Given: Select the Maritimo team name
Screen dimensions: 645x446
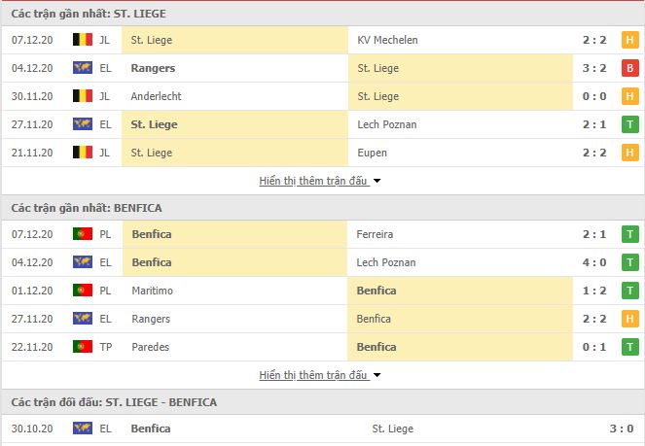Looking at the screenshot, I should [x=152, y=291].
